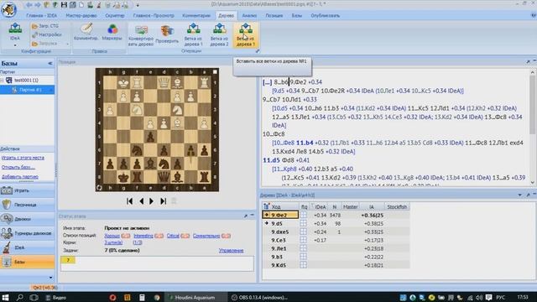
Task: Click the Открыть базу... link
Action: point(18,167)
